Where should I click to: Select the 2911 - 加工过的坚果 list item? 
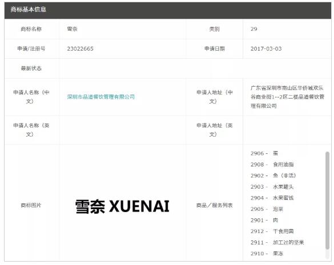(277, 242)
